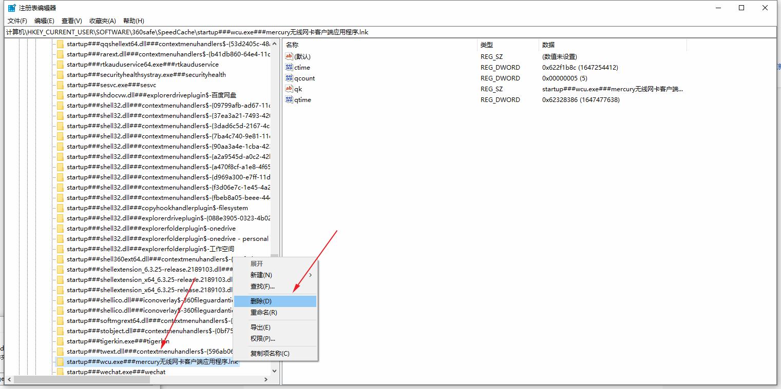
Task: Click the qk string value icon
Action: (x=289, y=89)
